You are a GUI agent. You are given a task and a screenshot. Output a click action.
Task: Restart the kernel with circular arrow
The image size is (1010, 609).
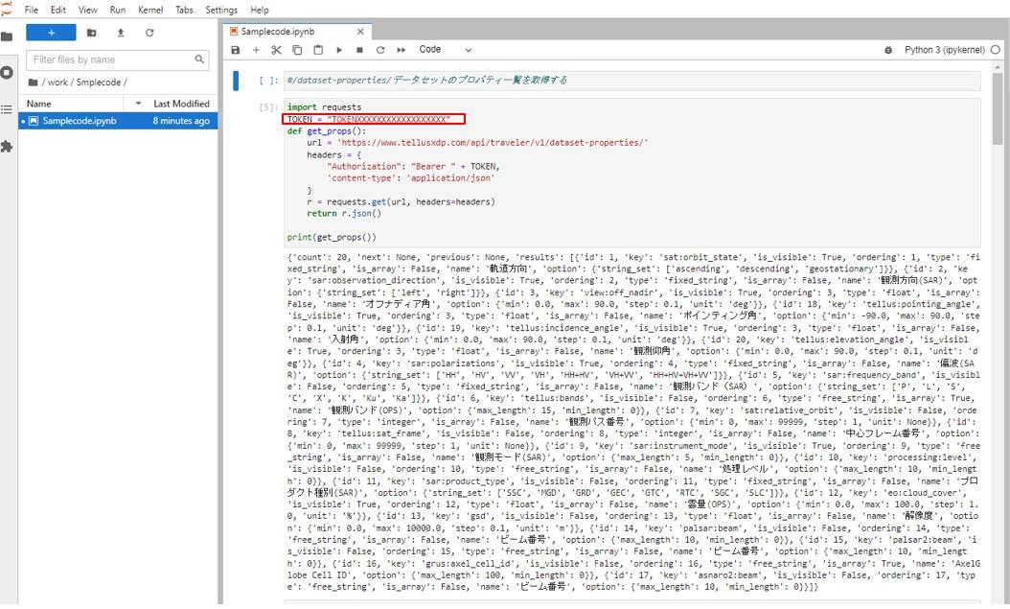[x=380, y=50]
